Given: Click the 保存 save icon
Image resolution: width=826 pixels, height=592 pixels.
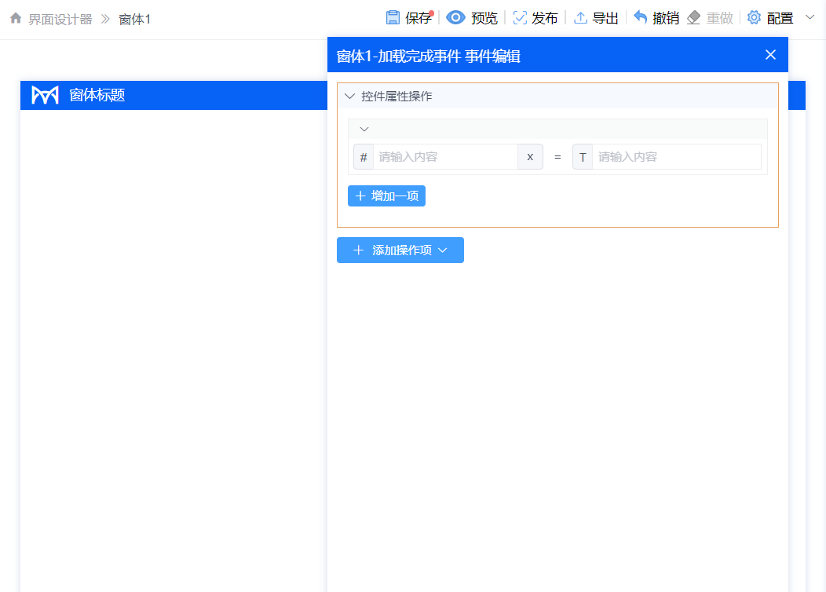Looking at the screenshot, I should tap(392, 17).
